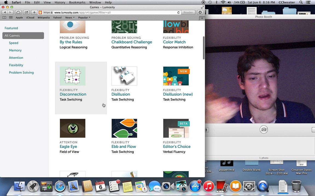Open the Safari File menu
The width and height of the screenshot is (315, 196).
pos(27,2)
